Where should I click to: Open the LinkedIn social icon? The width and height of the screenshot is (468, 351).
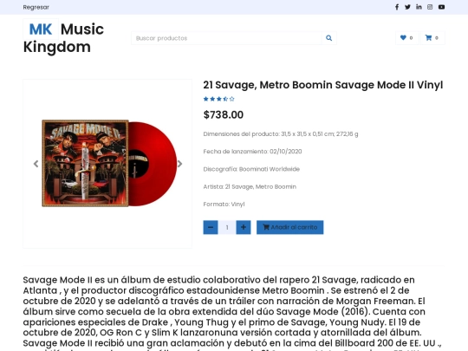click(x=419, y=7)
